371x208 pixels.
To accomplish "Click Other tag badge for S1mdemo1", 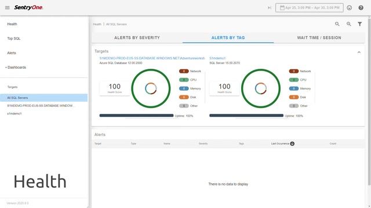I will point(294,106).
